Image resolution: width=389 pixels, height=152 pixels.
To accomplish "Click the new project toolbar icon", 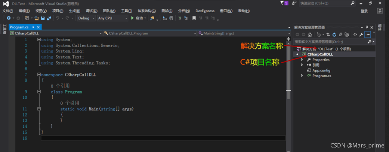I will coord(27,18).
